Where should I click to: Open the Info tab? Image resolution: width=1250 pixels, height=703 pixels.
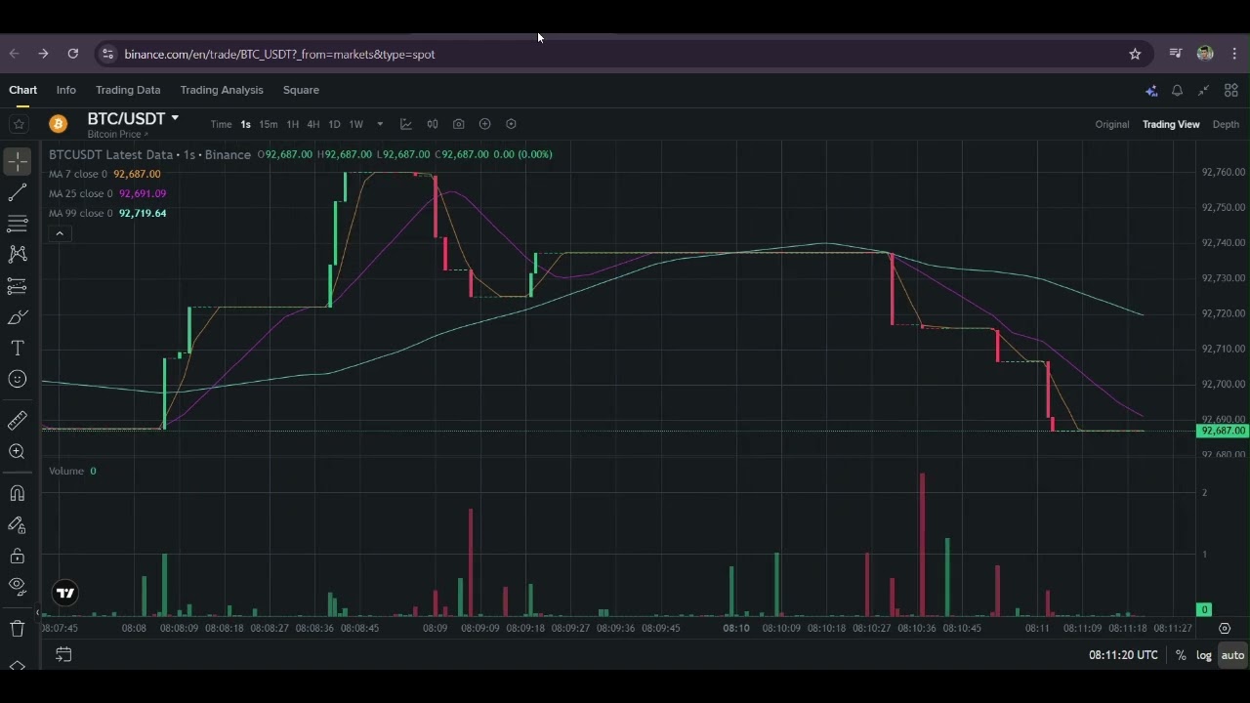tap(66, 90)
